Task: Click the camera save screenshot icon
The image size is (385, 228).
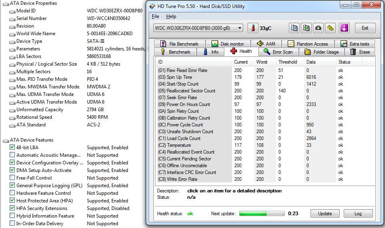Action: 318,28
